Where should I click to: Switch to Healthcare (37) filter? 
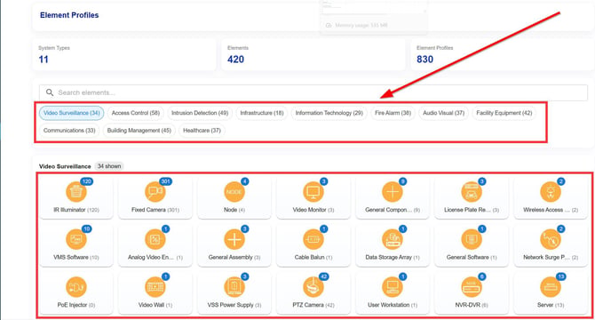point(202,131)
